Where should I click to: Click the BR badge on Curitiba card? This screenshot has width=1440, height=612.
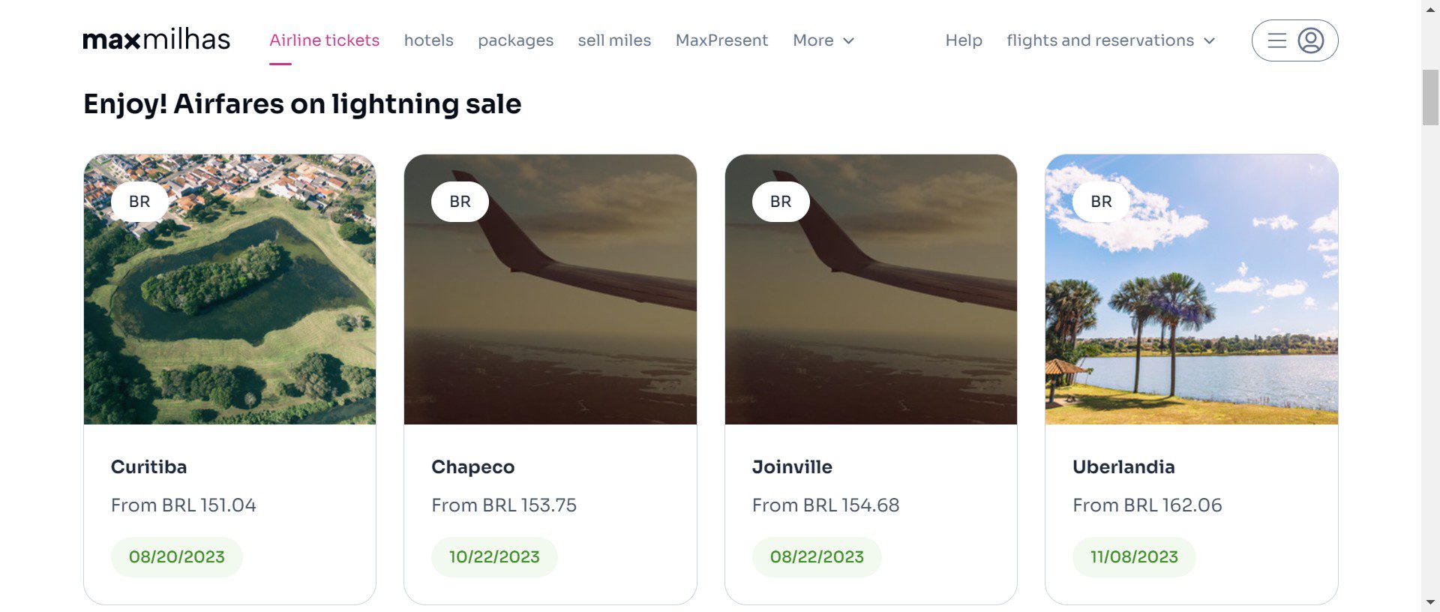139,202
